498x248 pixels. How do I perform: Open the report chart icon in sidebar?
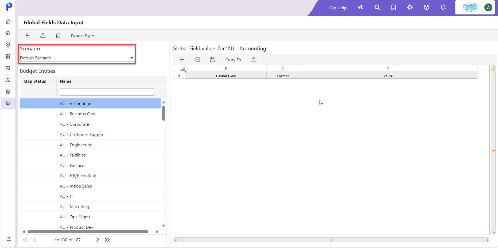coord(8,68)
